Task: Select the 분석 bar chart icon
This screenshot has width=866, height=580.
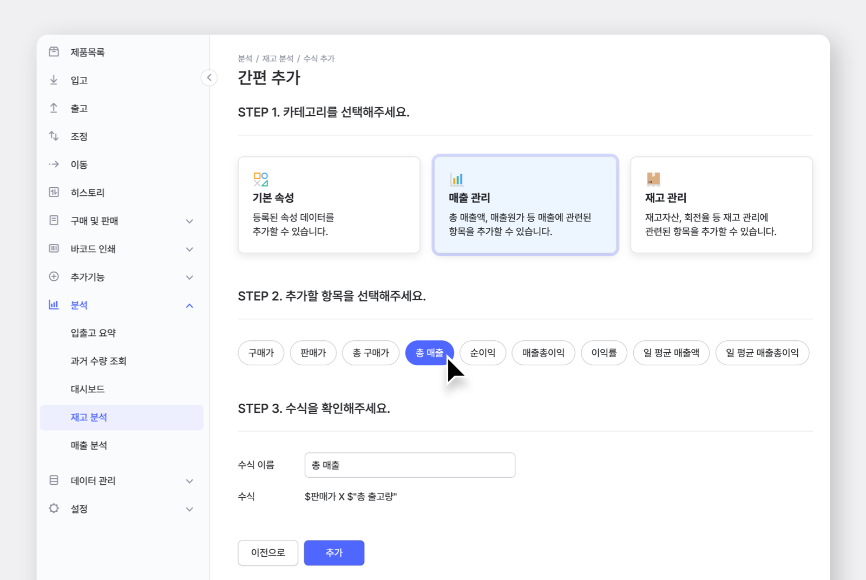Action: (54, 305)
